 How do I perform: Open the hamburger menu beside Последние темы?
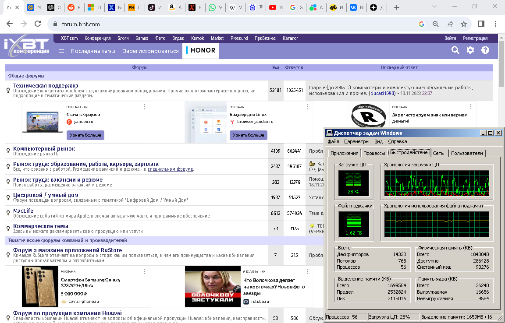point(62,51)
